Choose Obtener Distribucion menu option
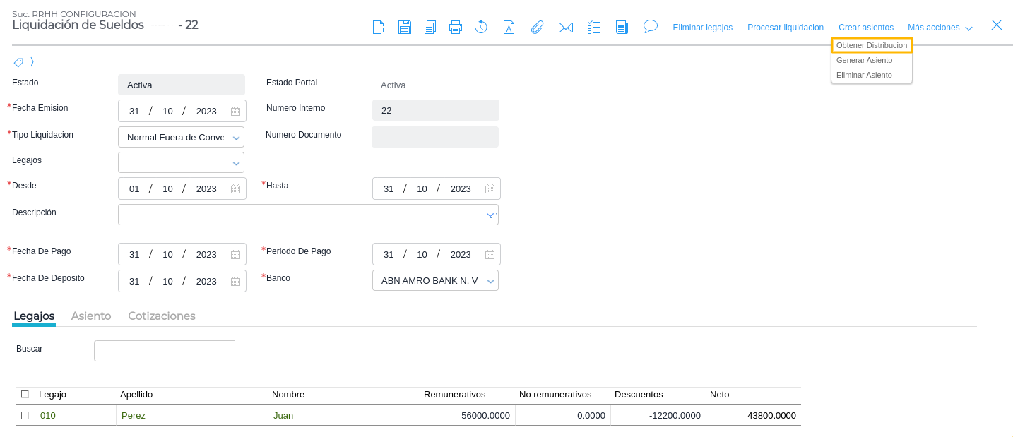The image size is (1013, 437). click(871, 45)
